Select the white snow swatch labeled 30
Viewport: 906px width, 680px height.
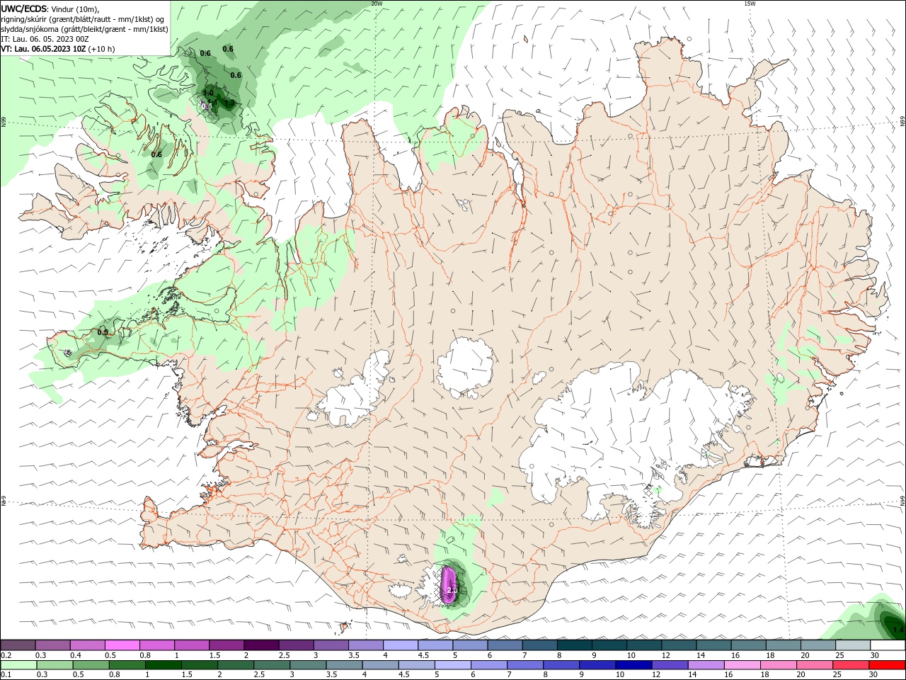[888, 645]
